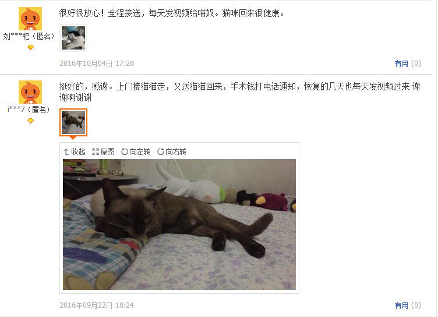Click the 2016年10月04日 17:26 timestamp
Image resolution: width=438 pixels, height=317 pixels.
pyautogui.click(x=97, y=64)
